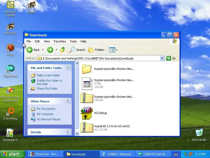Click the system tray clock 5:10 PM
210x158 pixels.
200,154
